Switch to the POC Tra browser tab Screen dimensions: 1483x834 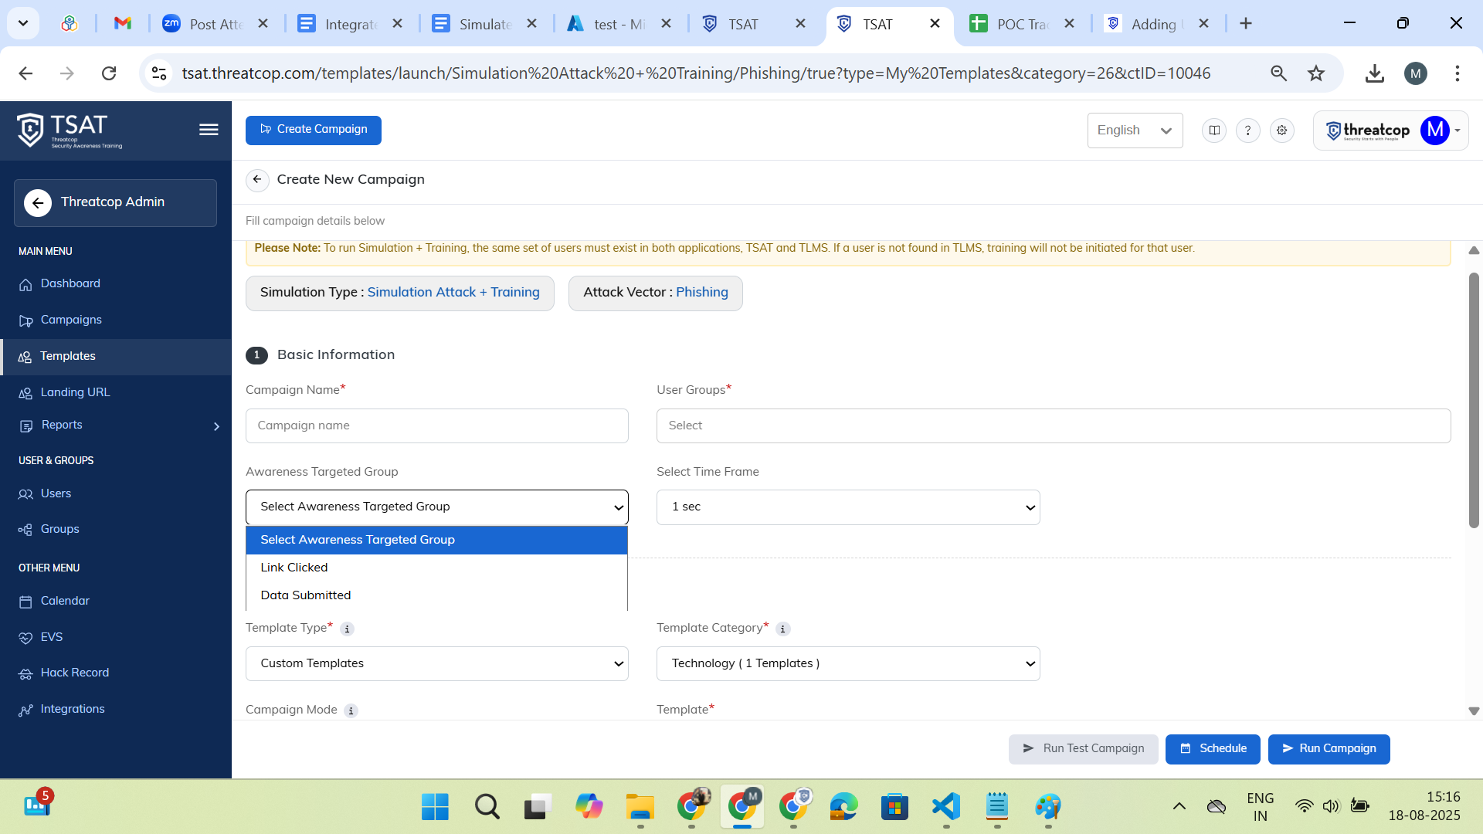point(1021,25)
